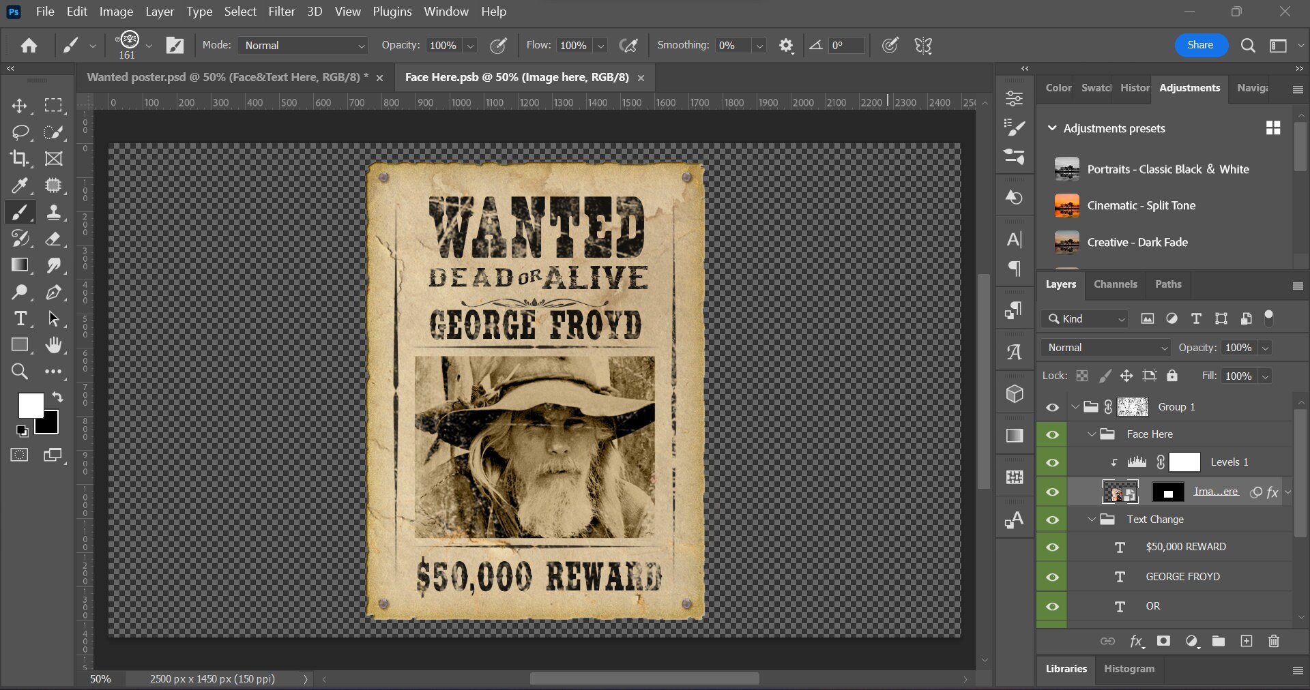The height and width of the screenshot is (690, 1310).
Task: Select the Type tool
Action: (20, 319)
